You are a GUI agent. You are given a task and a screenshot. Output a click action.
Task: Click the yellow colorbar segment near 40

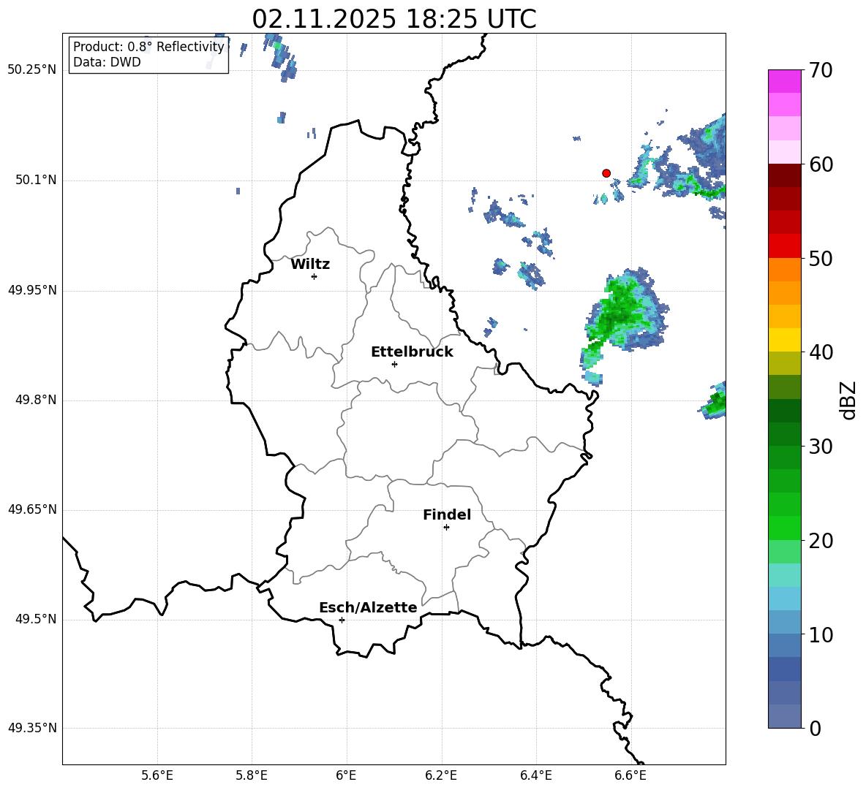click(784, 340)
